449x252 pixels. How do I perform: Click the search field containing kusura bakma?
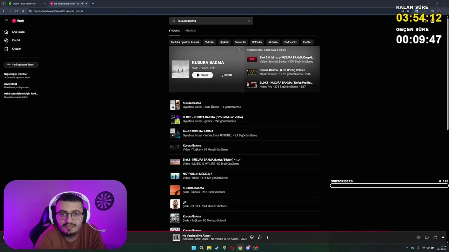pos(211,21)
